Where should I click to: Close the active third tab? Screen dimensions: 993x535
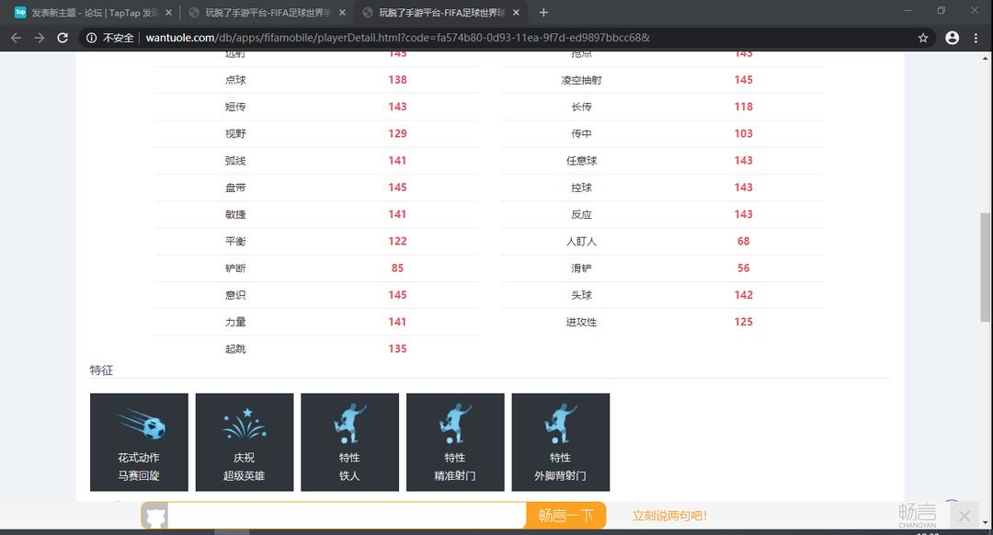coord(516,12)
